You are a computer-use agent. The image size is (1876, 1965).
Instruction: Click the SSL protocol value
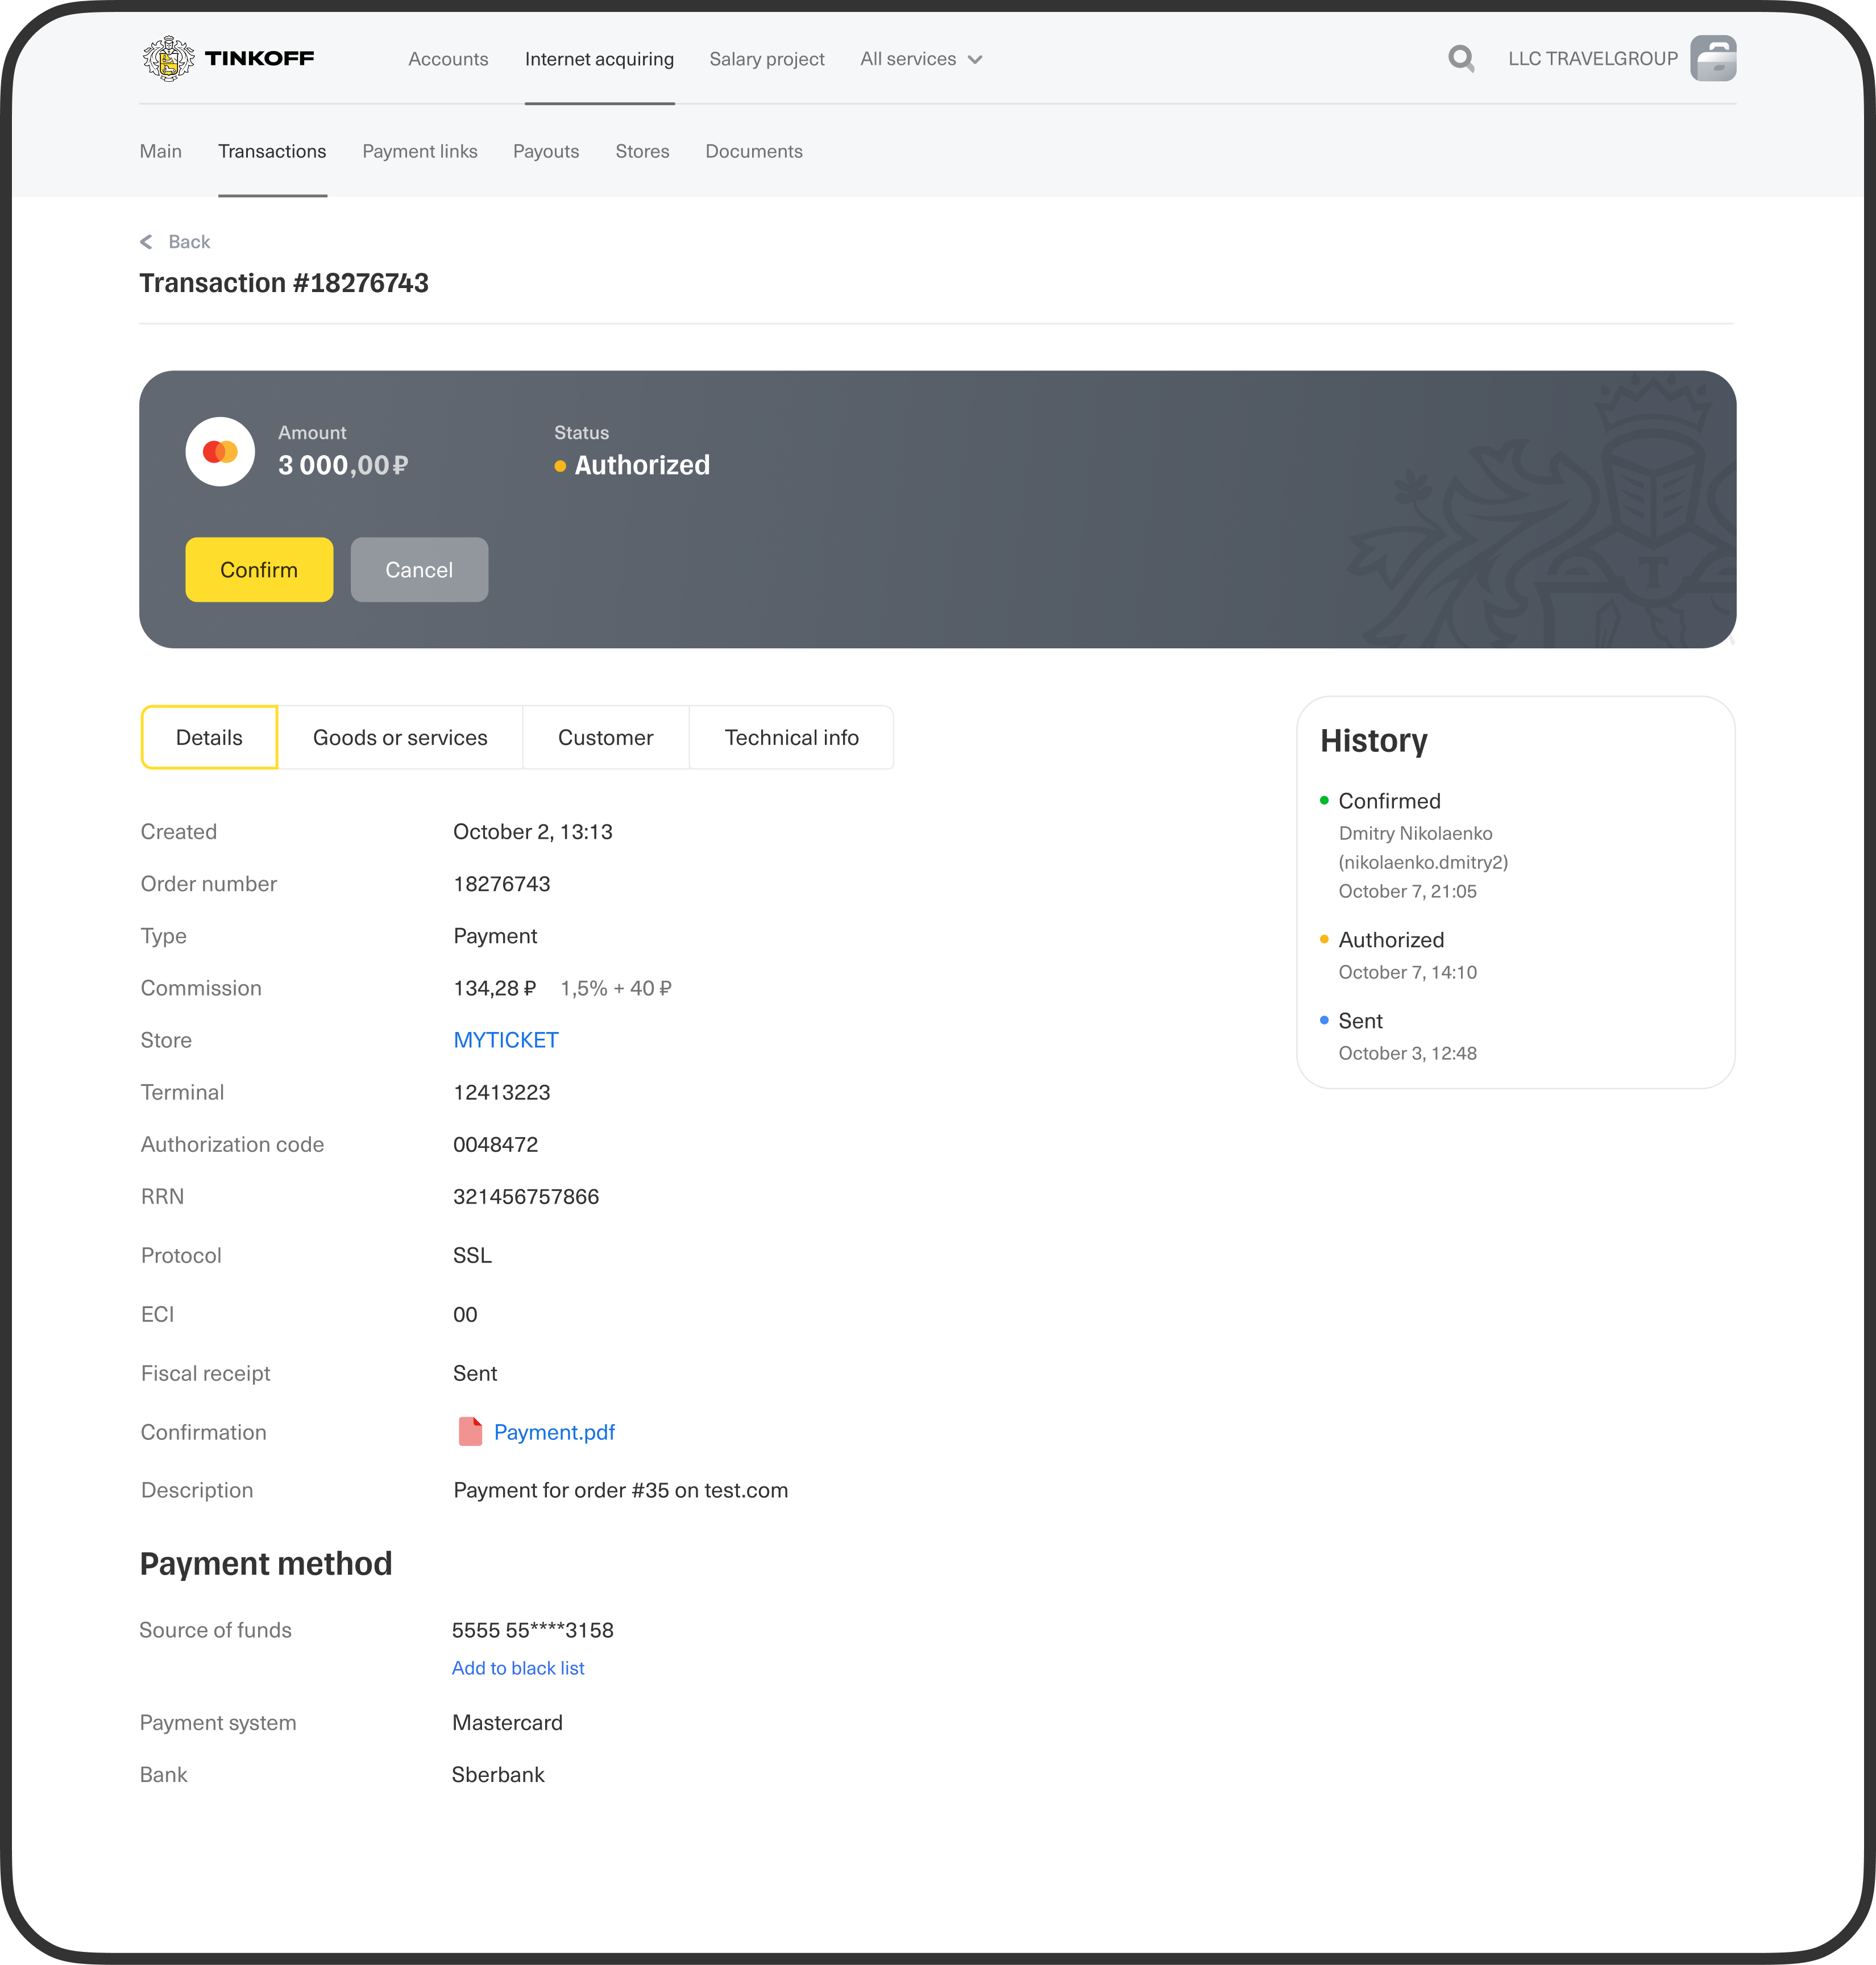click(472, 1255)
